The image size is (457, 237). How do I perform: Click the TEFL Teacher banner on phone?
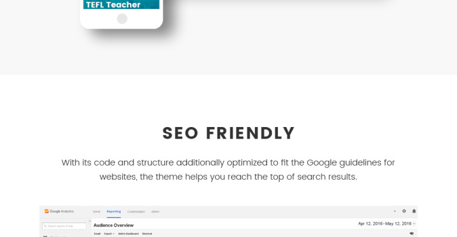pos(121,5)
